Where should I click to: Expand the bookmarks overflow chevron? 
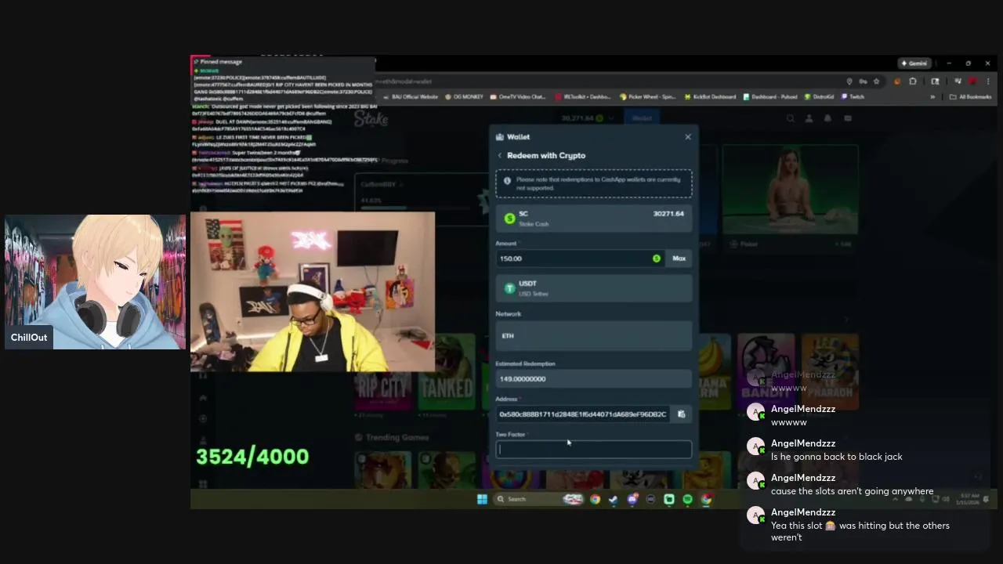click(x=932, y=97)
